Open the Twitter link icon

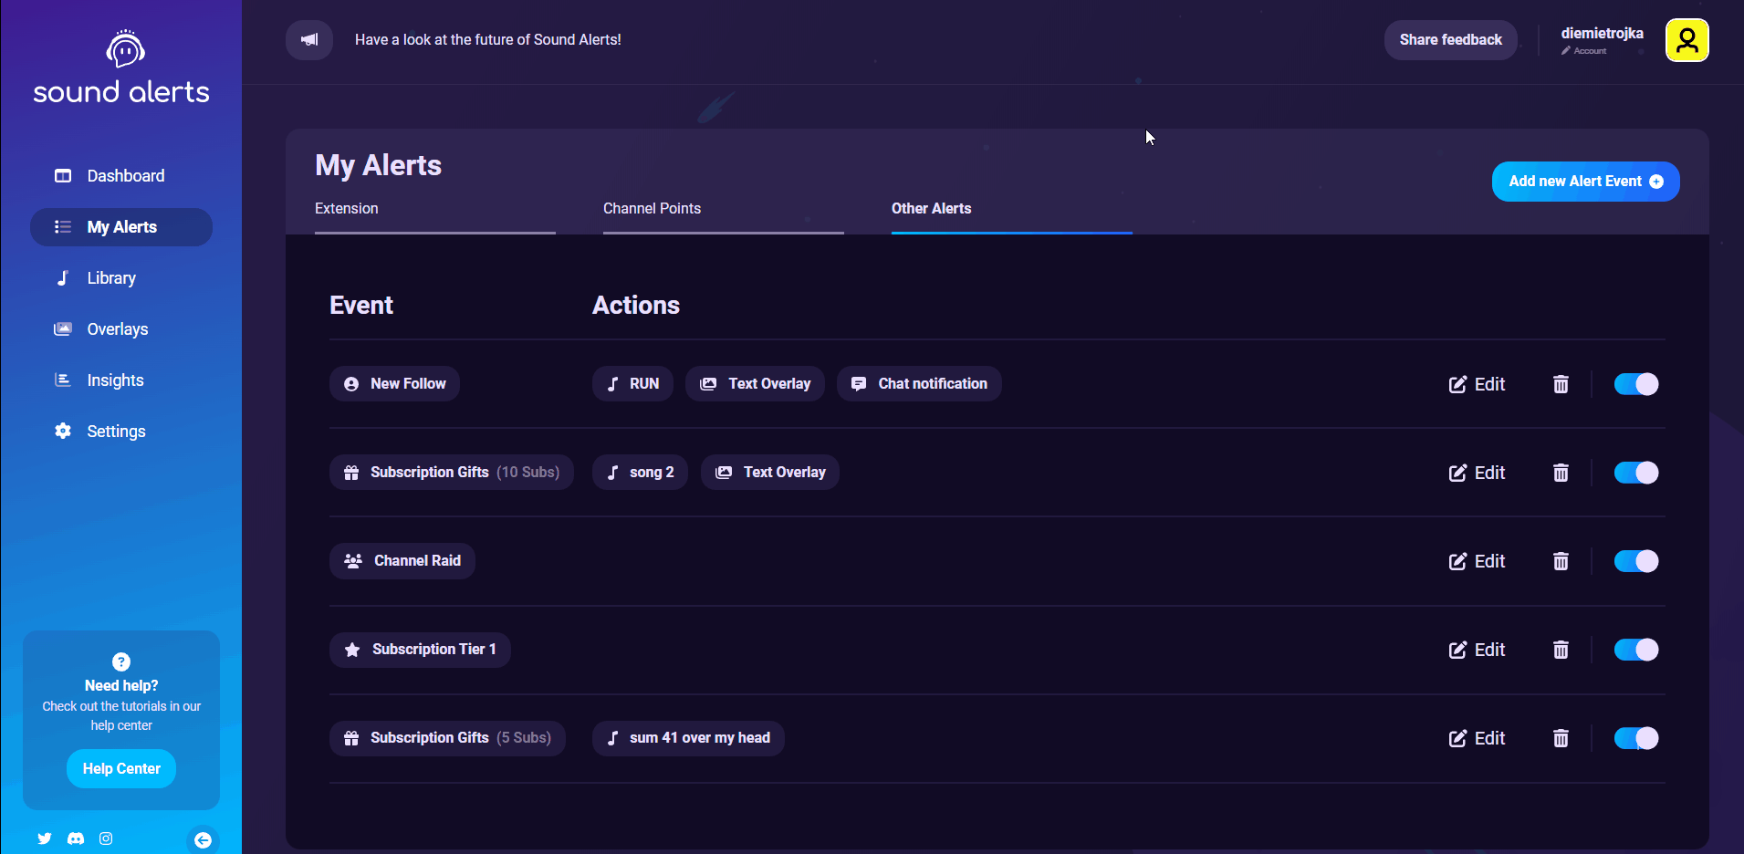click(45, 838)
